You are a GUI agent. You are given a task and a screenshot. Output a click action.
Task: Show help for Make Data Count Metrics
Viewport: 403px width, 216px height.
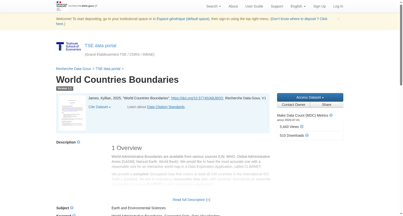tap(331, 115)
